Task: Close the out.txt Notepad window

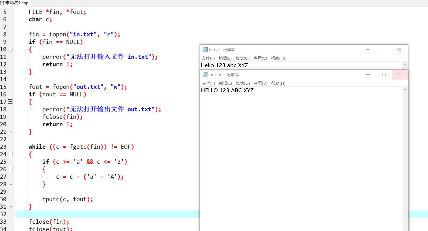Action: (400, 75)
